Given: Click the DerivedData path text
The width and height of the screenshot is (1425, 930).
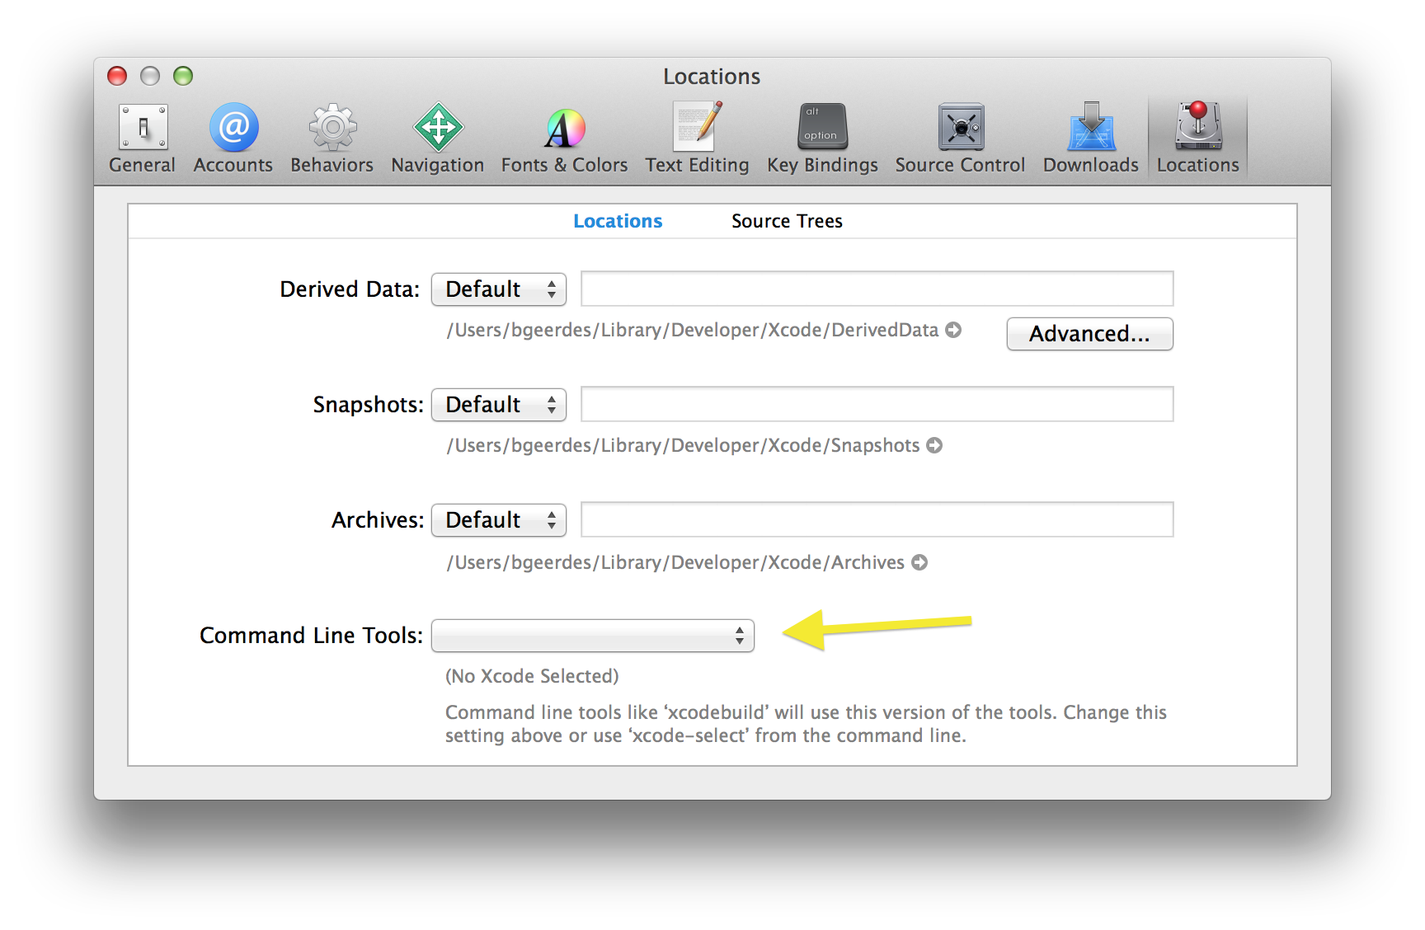Looking at the screenshot, I should (693, 330).
